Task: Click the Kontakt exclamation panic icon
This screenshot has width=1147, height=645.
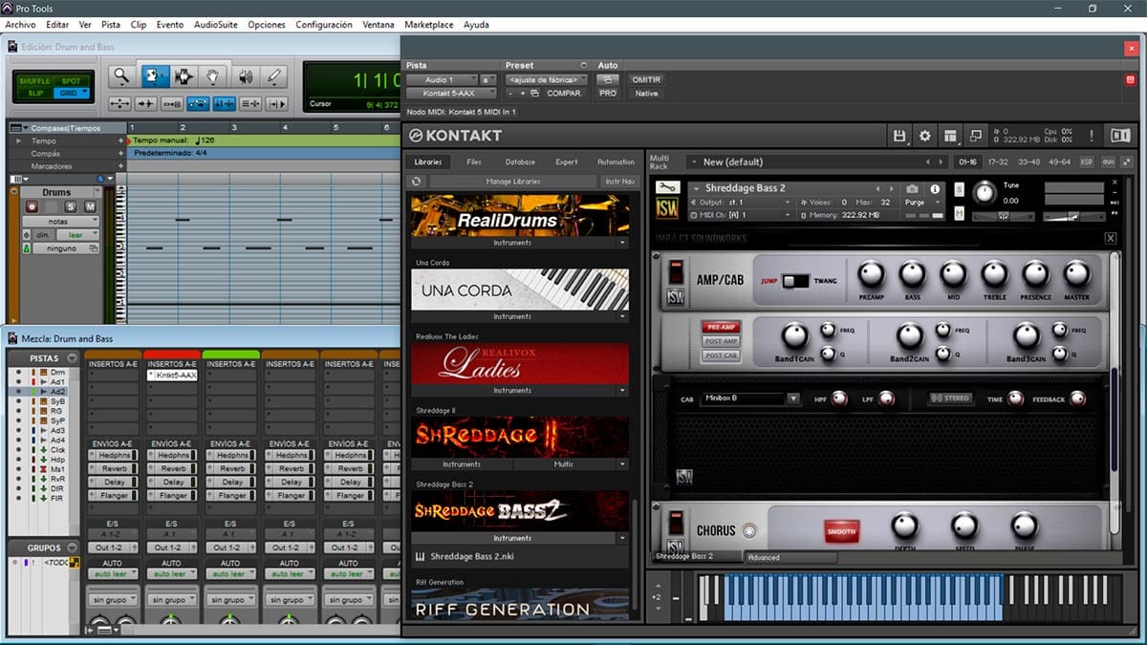Action: click(x=1092, y=136)
